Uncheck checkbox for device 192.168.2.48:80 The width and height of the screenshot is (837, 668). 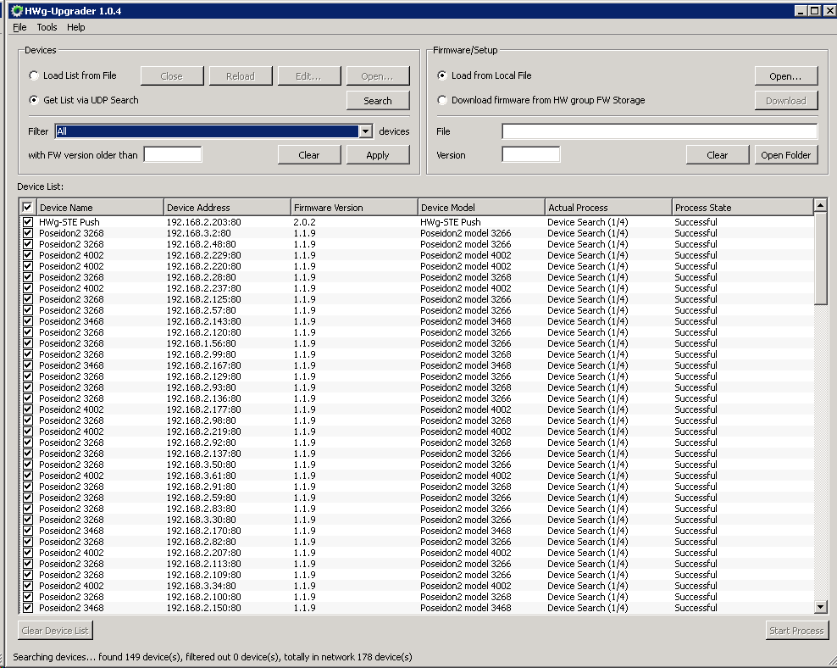[x=28, y=244]
